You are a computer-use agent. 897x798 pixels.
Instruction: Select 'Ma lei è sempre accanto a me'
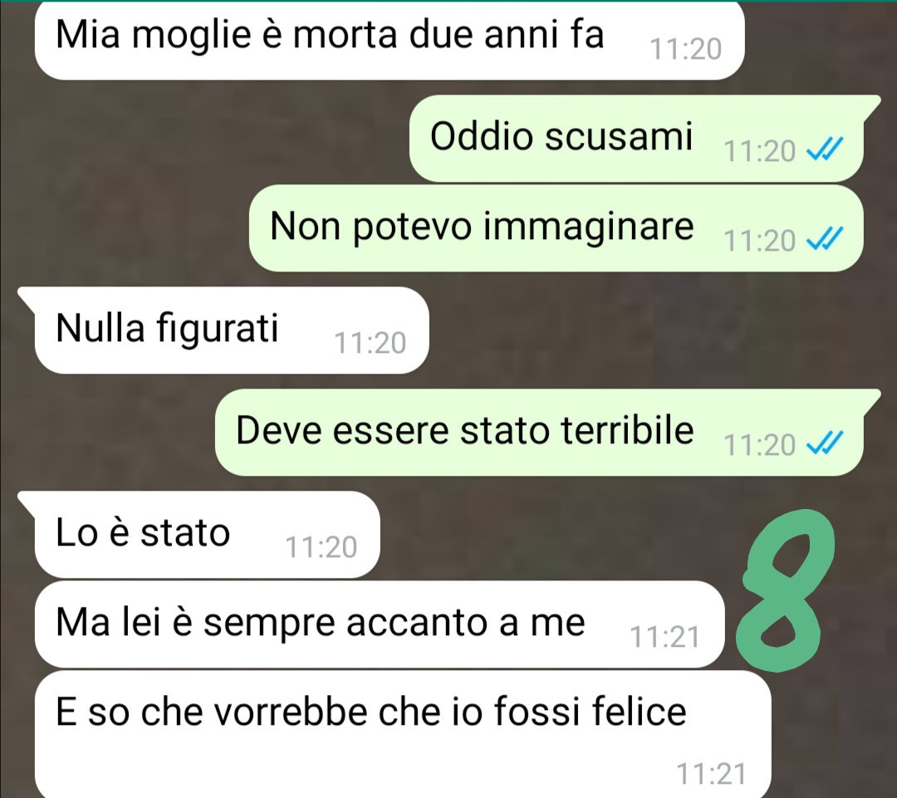pyautogui.click(x=379, y=624)
